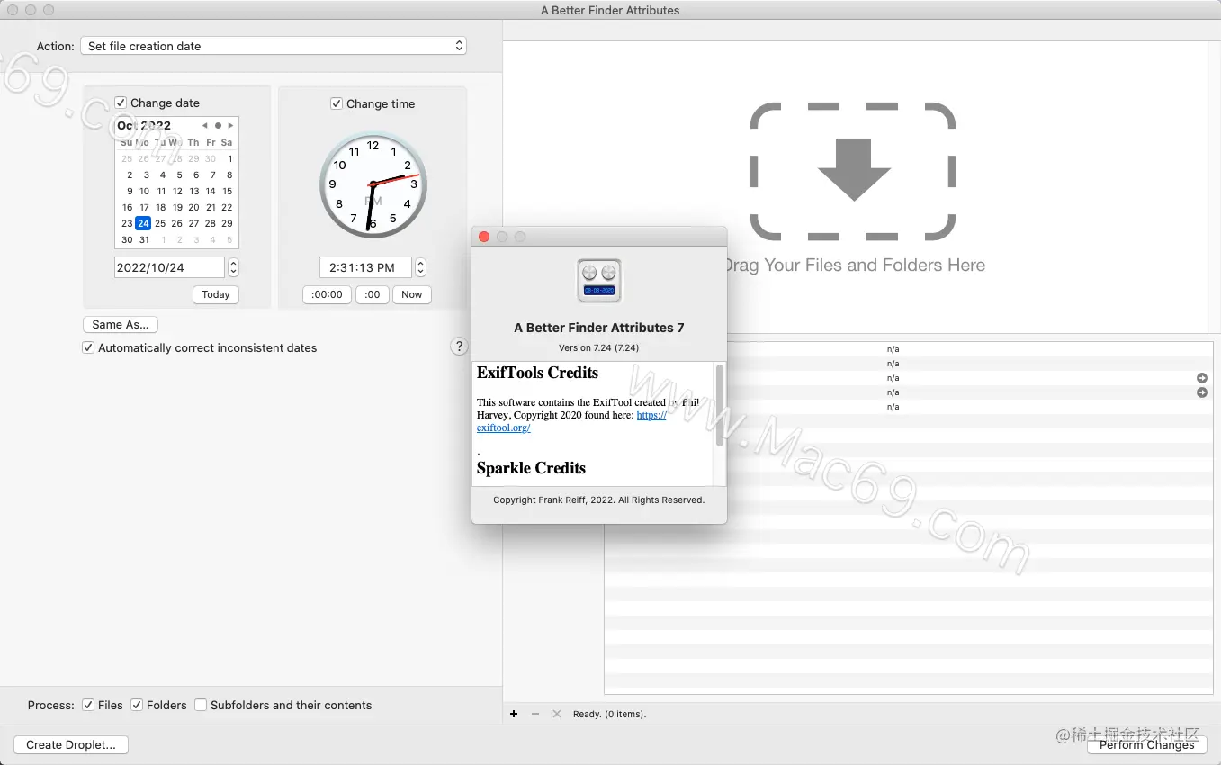Select day 22 in the calendar

click(x=228, y=207)
